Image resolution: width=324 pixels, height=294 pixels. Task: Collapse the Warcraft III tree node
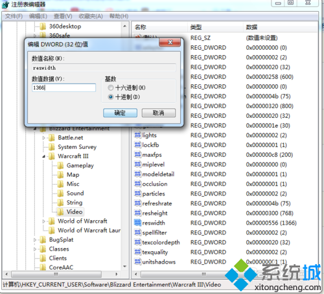click(x=44, y=156)
